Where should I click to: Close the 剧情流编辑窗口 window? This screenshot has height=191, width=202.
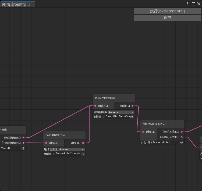[x=199, y=4]
